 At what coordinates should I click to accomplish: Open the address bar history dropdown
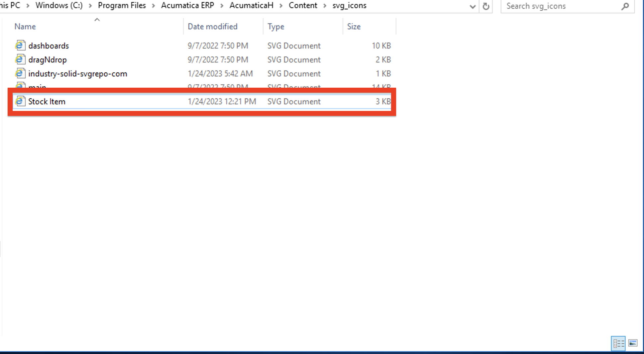click(473, 6)
